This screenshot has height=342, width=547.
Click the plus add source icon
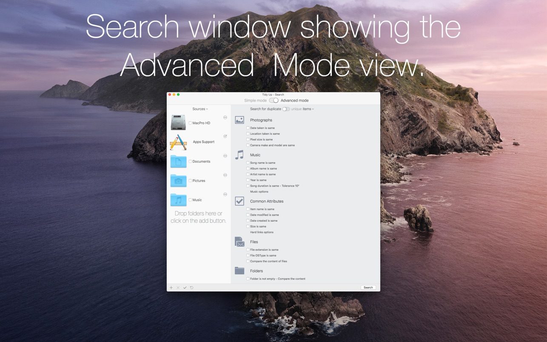pos(171,288)
